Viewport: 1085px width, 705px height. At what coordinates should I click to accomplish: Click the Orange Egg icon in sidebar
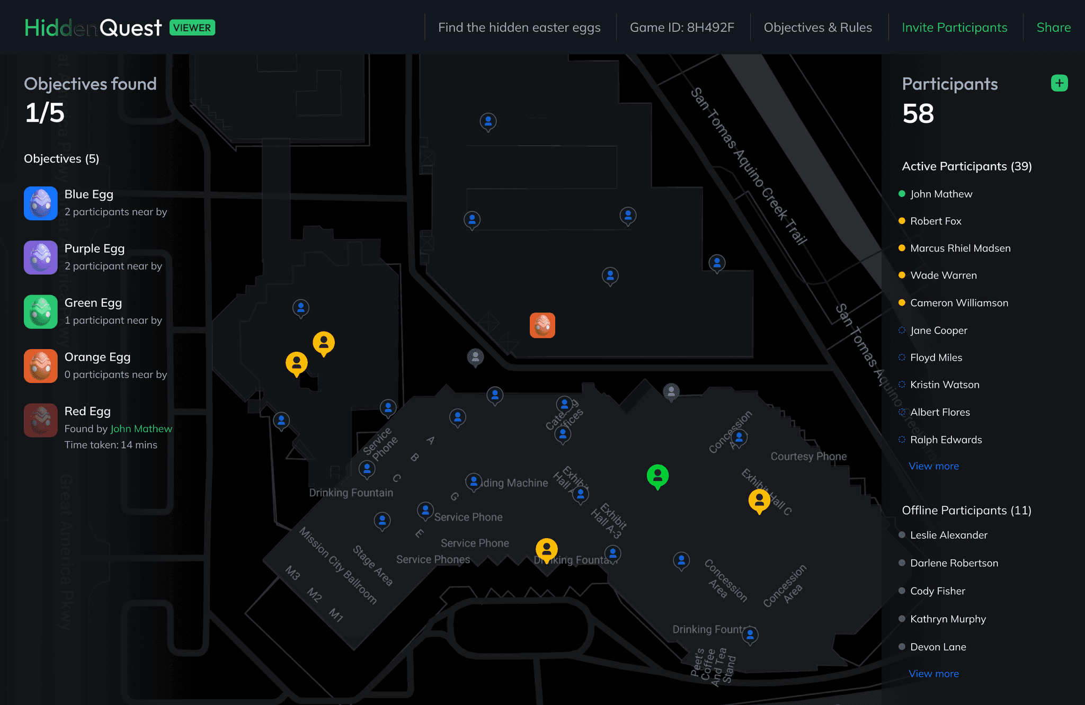coord(41,366)
